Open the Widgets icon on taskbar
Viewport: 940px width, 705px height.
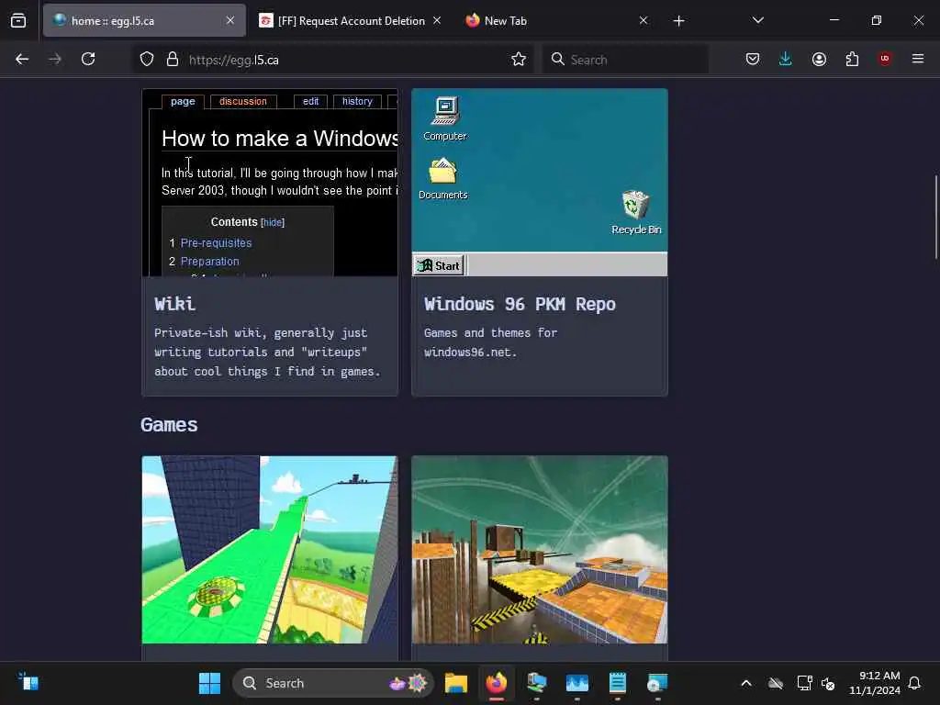[x=28, y=682]
